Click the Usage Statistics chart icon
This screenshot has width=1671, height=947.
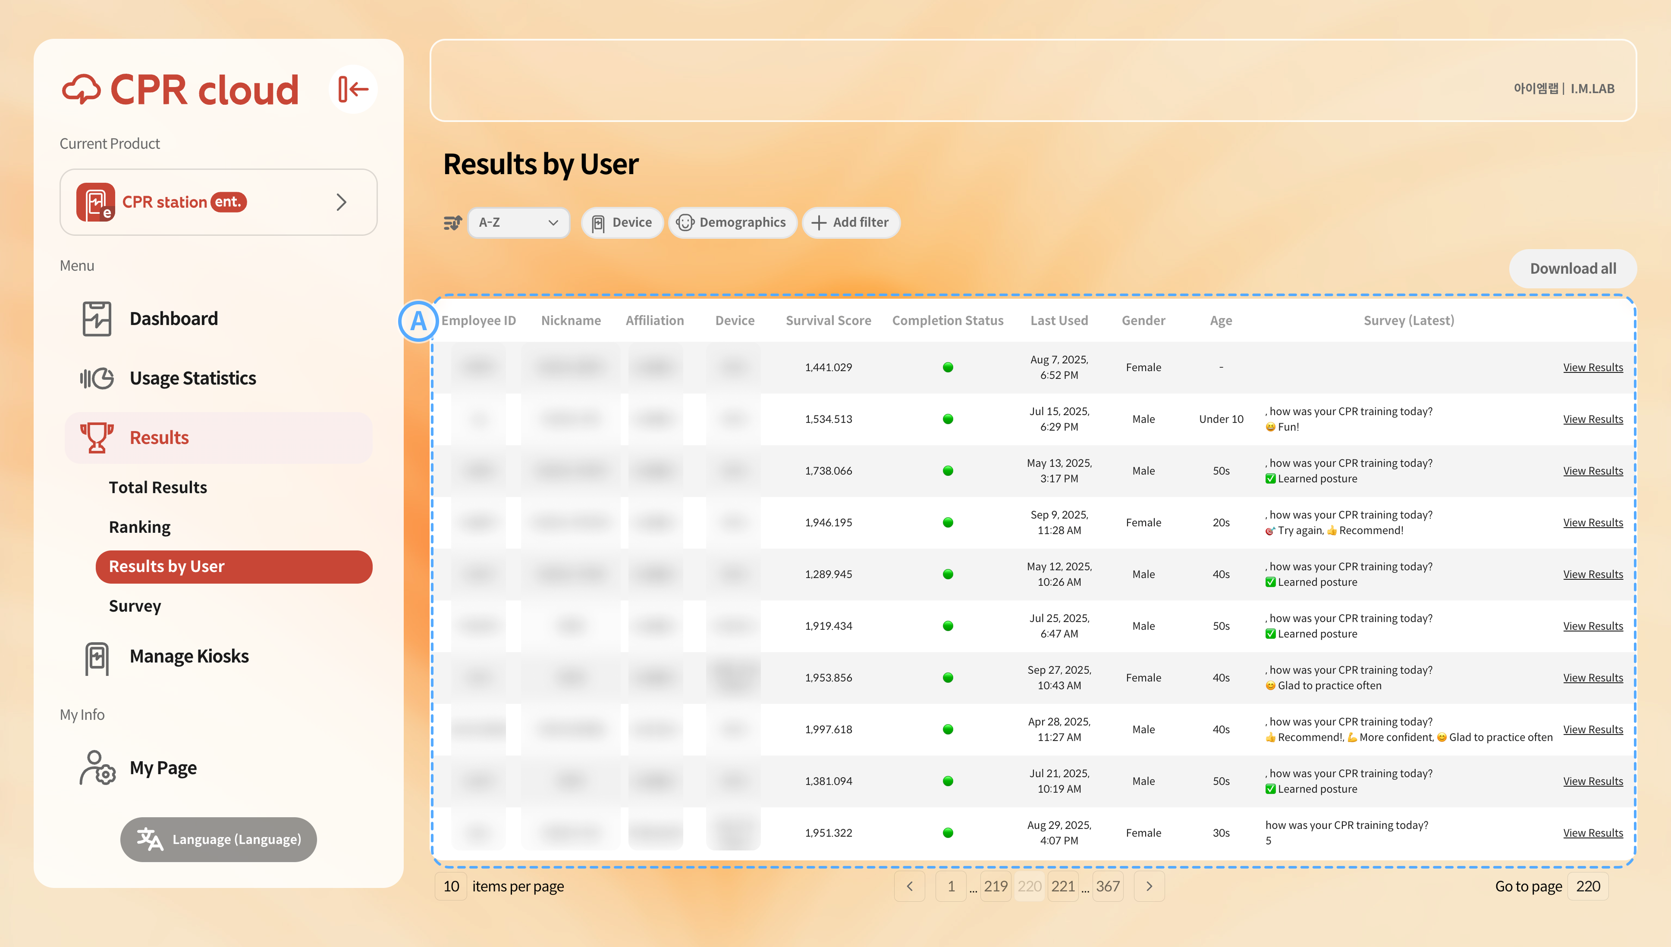97,378
